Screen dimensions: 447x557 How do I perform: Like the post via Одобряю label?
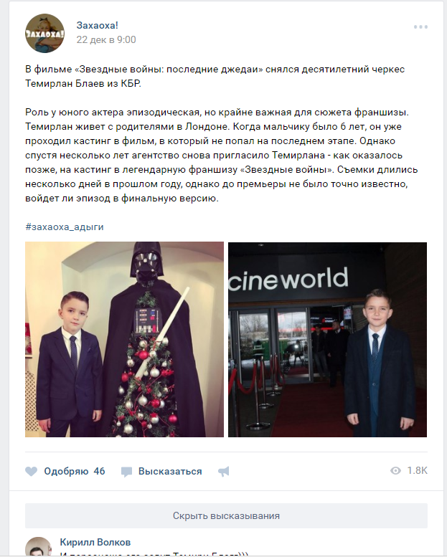tap(66, 472)
